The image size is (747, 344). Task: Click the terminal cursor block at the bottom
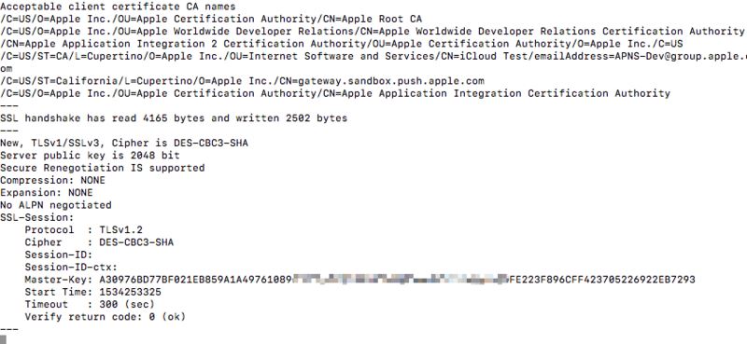[3, 338]
